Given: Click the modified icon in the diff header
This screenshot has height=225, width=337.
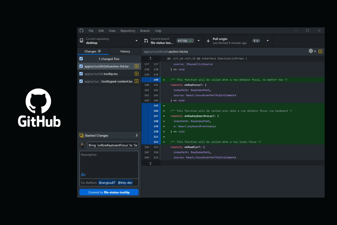Looking at the screenshot, I should pyautogui.click(x=321, y=51).
